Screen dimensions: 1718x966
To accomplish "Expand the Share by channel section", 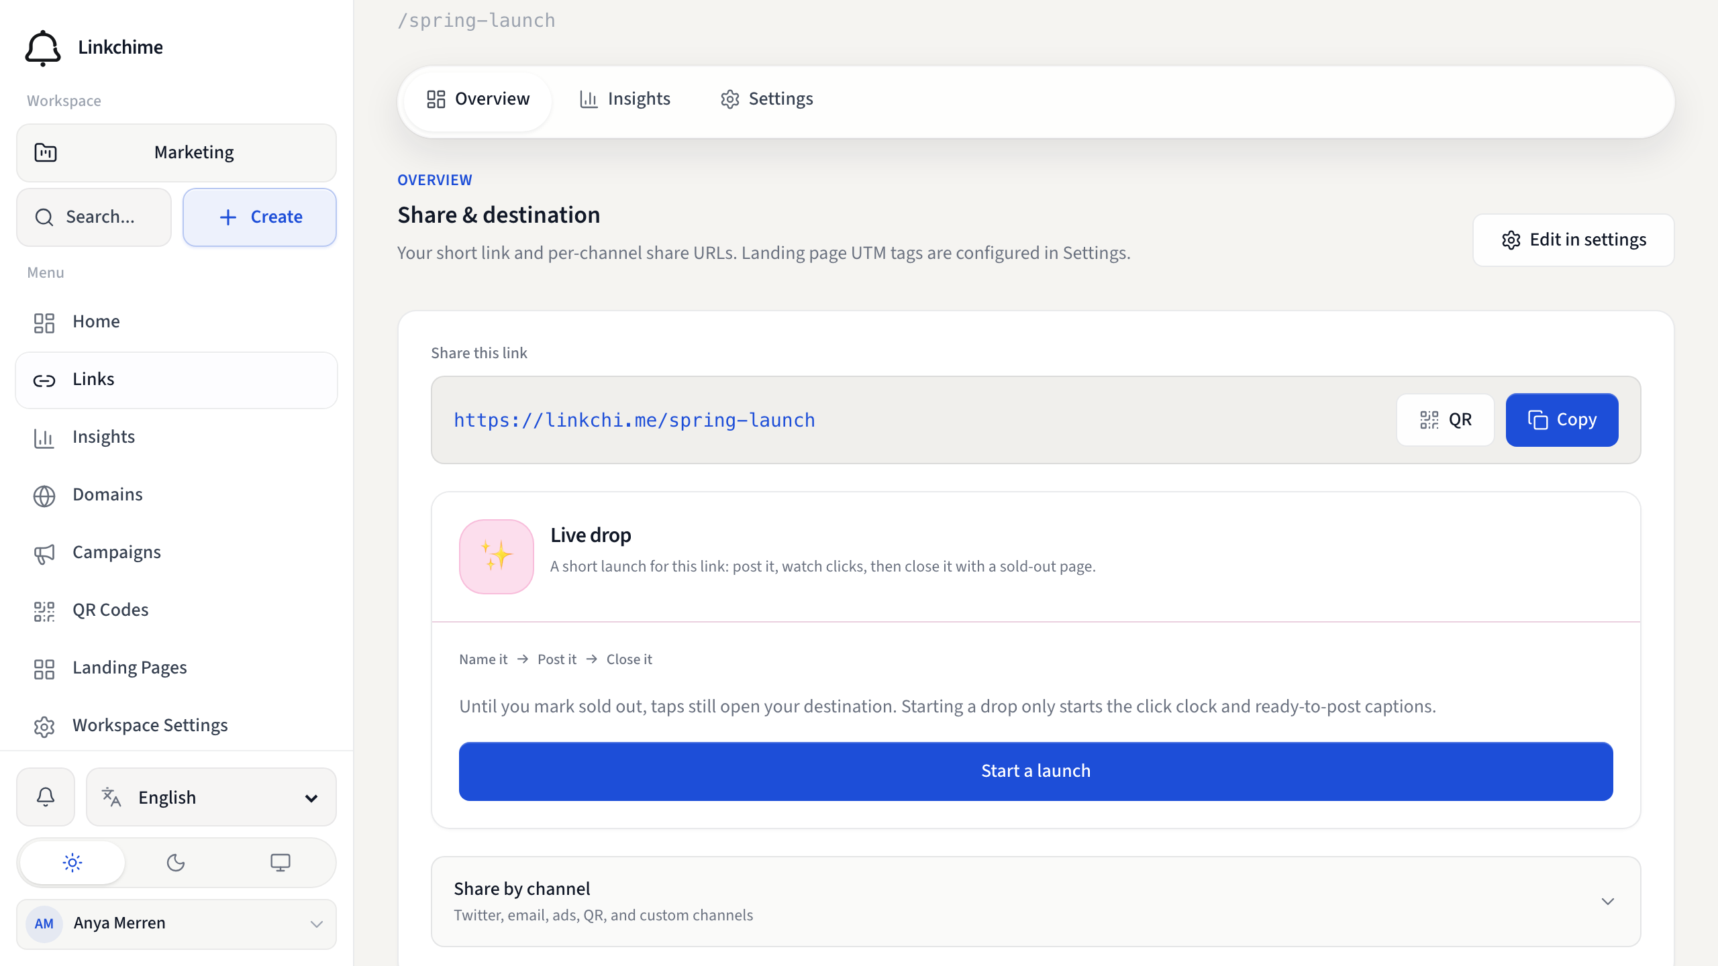I will (1035, 902).
